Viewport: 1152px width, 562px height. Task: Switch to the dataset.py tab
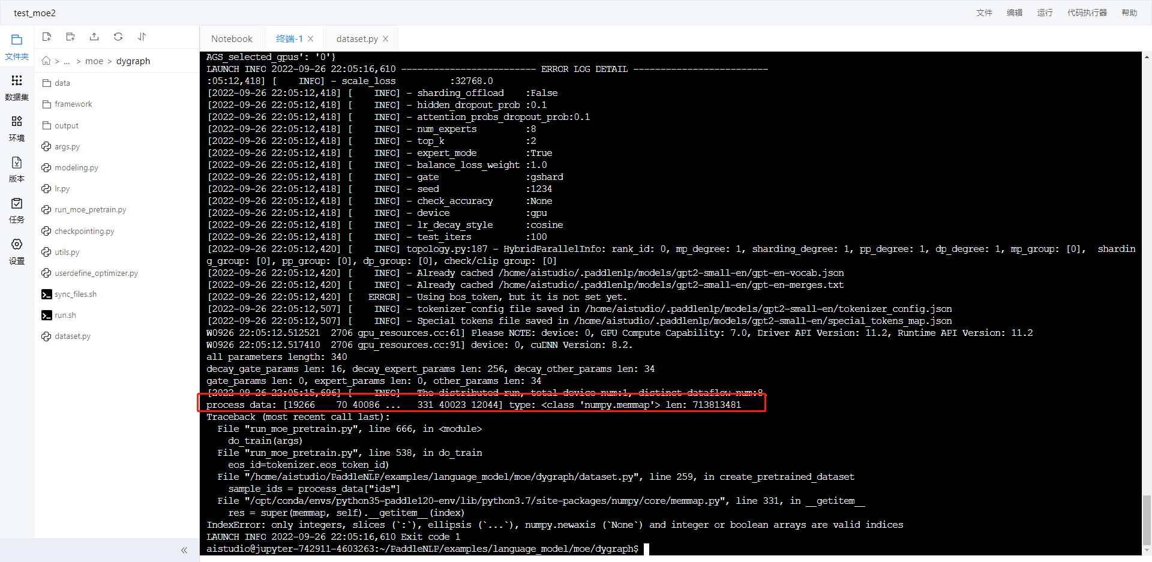pyautogui.click(x=358, y=38)
